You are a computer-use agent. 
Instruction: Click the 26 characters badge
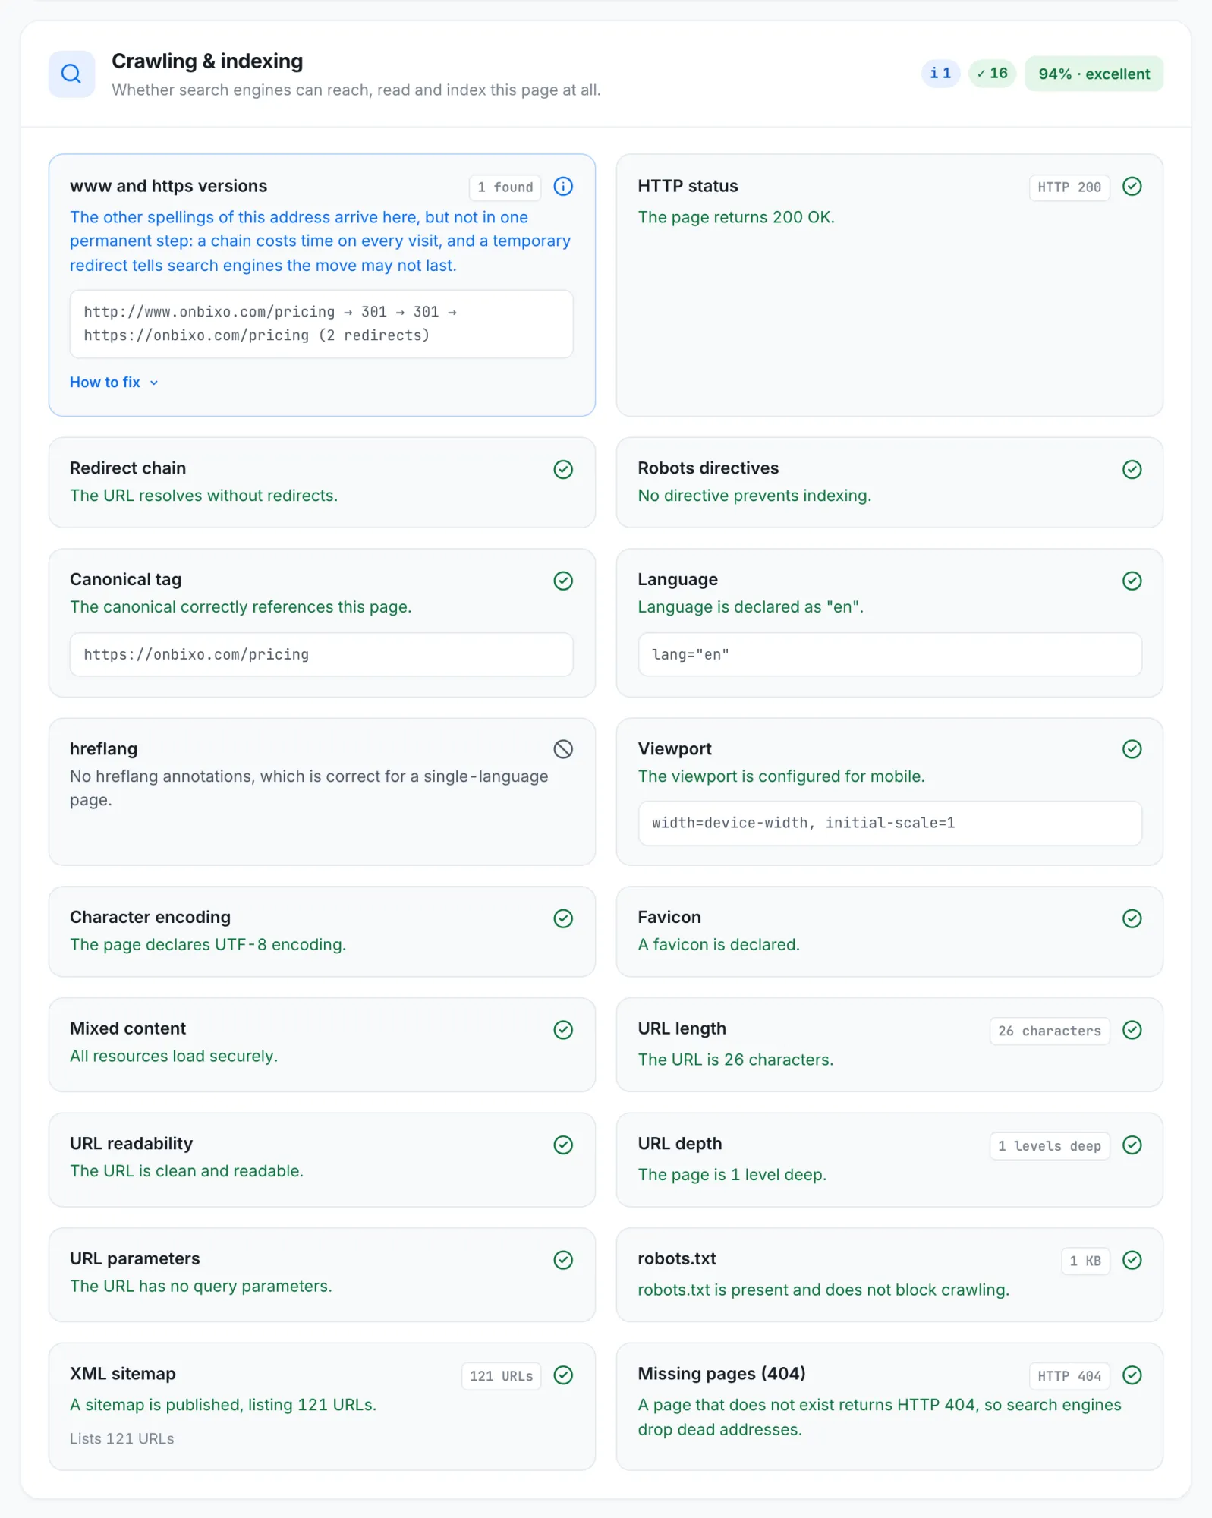tap(1050, 1031)
